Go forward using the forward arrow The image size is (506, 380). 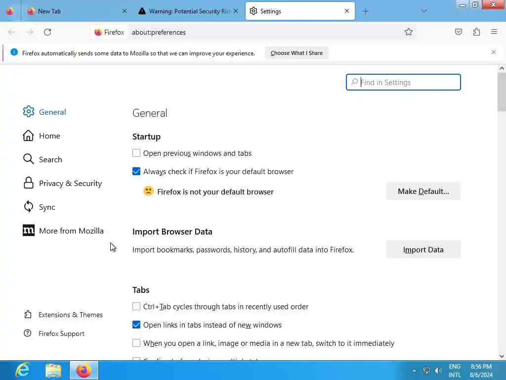pyautogui.click(x=30, y=32)
